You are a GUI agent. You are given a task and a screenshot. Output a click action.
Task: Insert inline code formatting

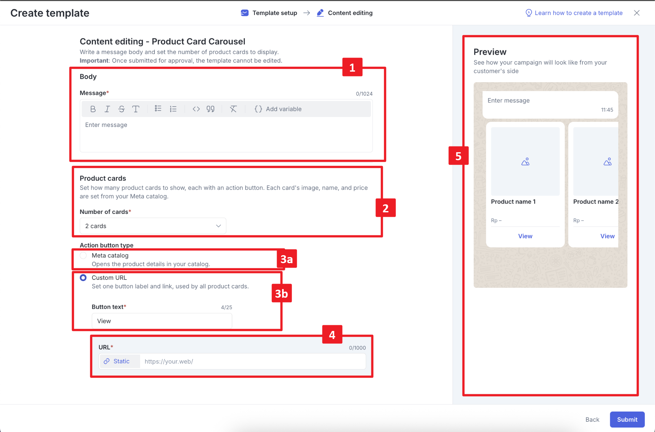pos(196,109)
